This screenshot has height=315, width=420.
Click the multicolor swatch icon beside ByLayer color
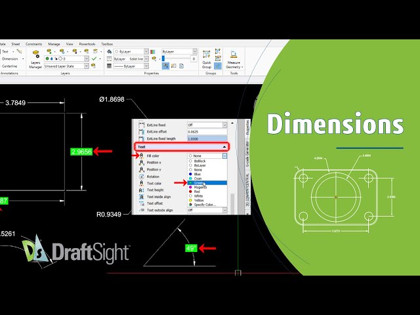pos(153,51)
